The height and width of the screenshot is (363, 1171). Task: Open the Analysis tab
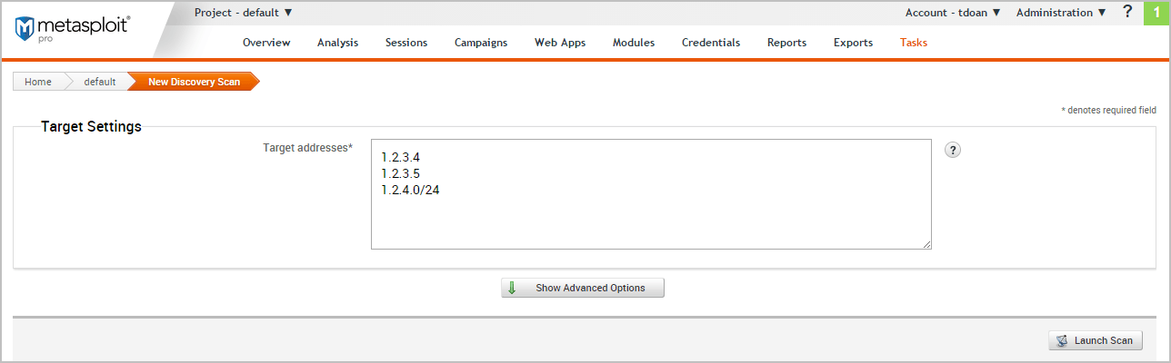click(x=337, y=43)
